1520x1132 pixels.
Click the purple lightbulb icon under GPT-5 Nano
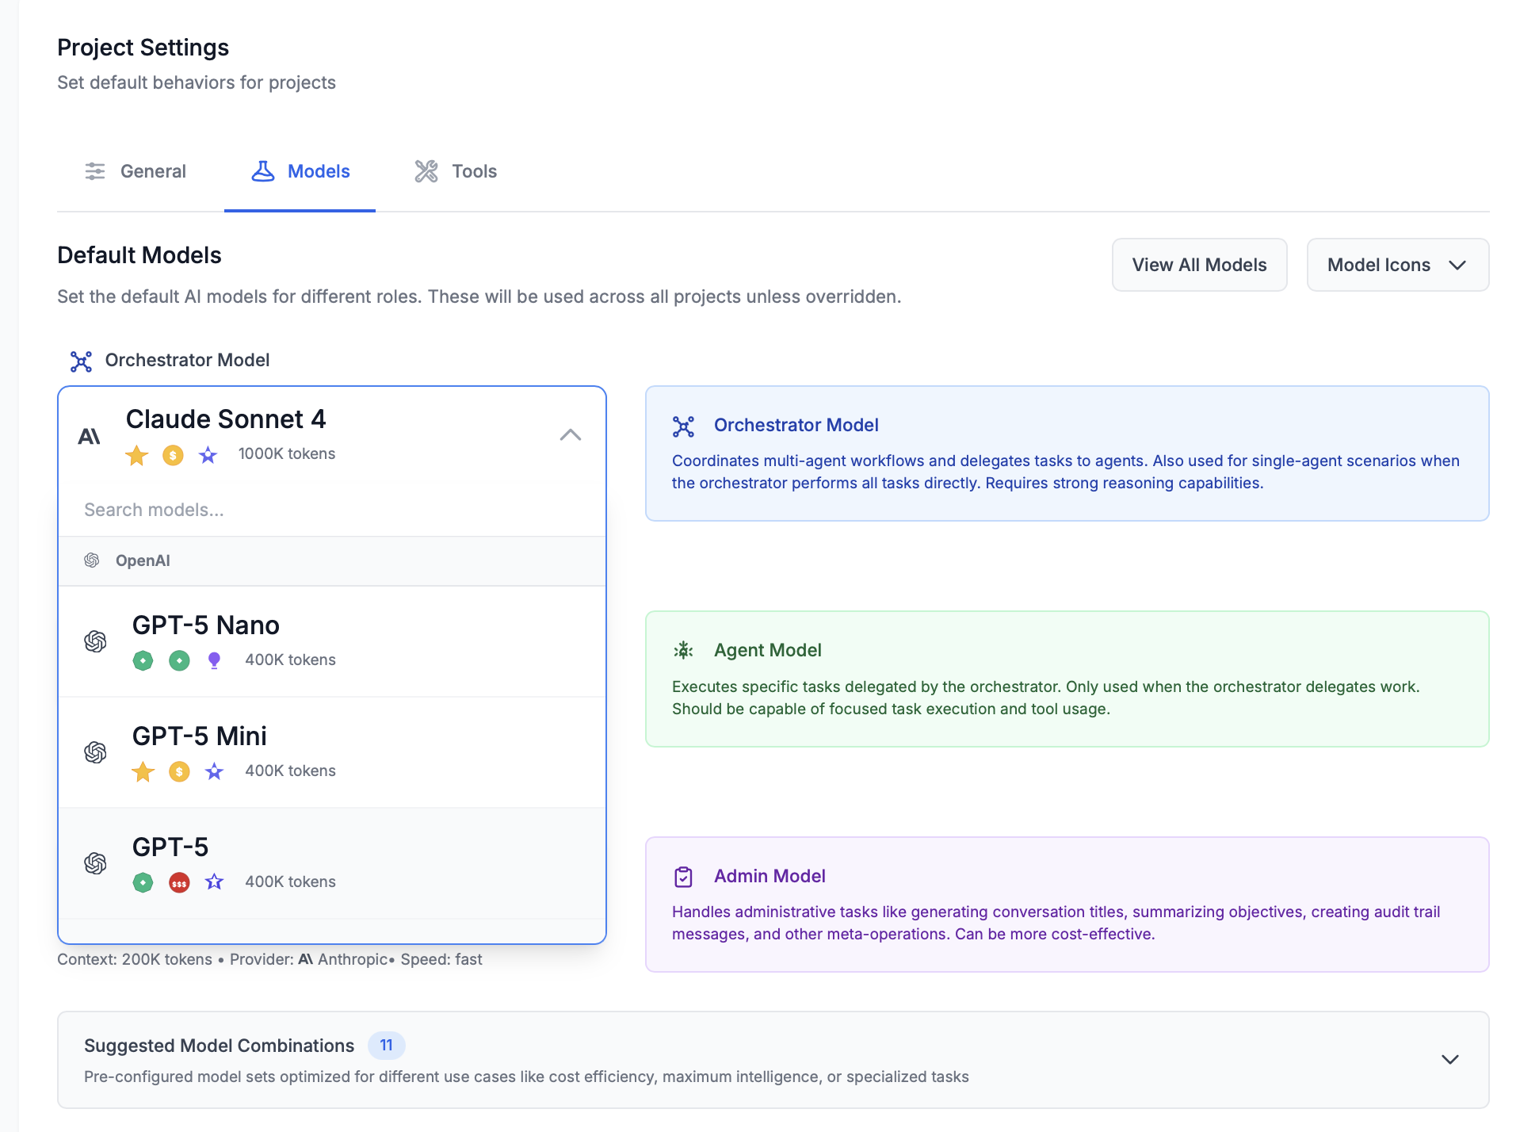point(214,660)
